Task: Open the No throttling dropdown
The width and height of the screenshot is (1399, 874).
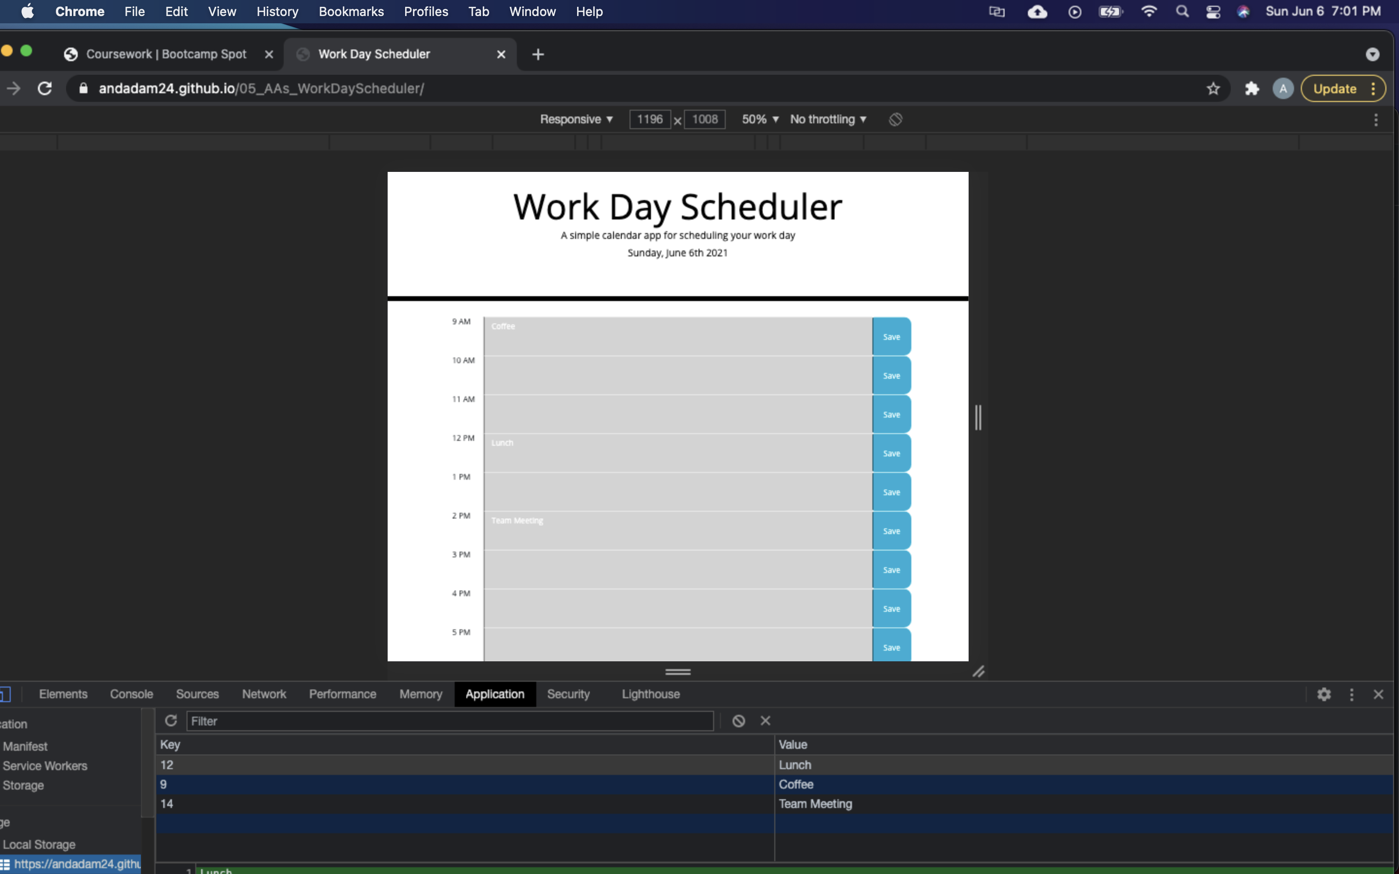Action: [x=828, y=119]
